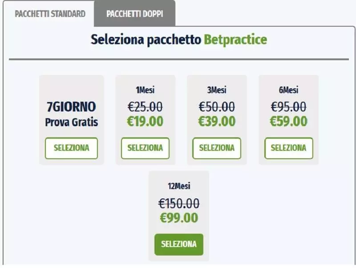Screen dimensions: 356x268
Task: Click the Betpractice name in the heading
Action: pos(235,41)
